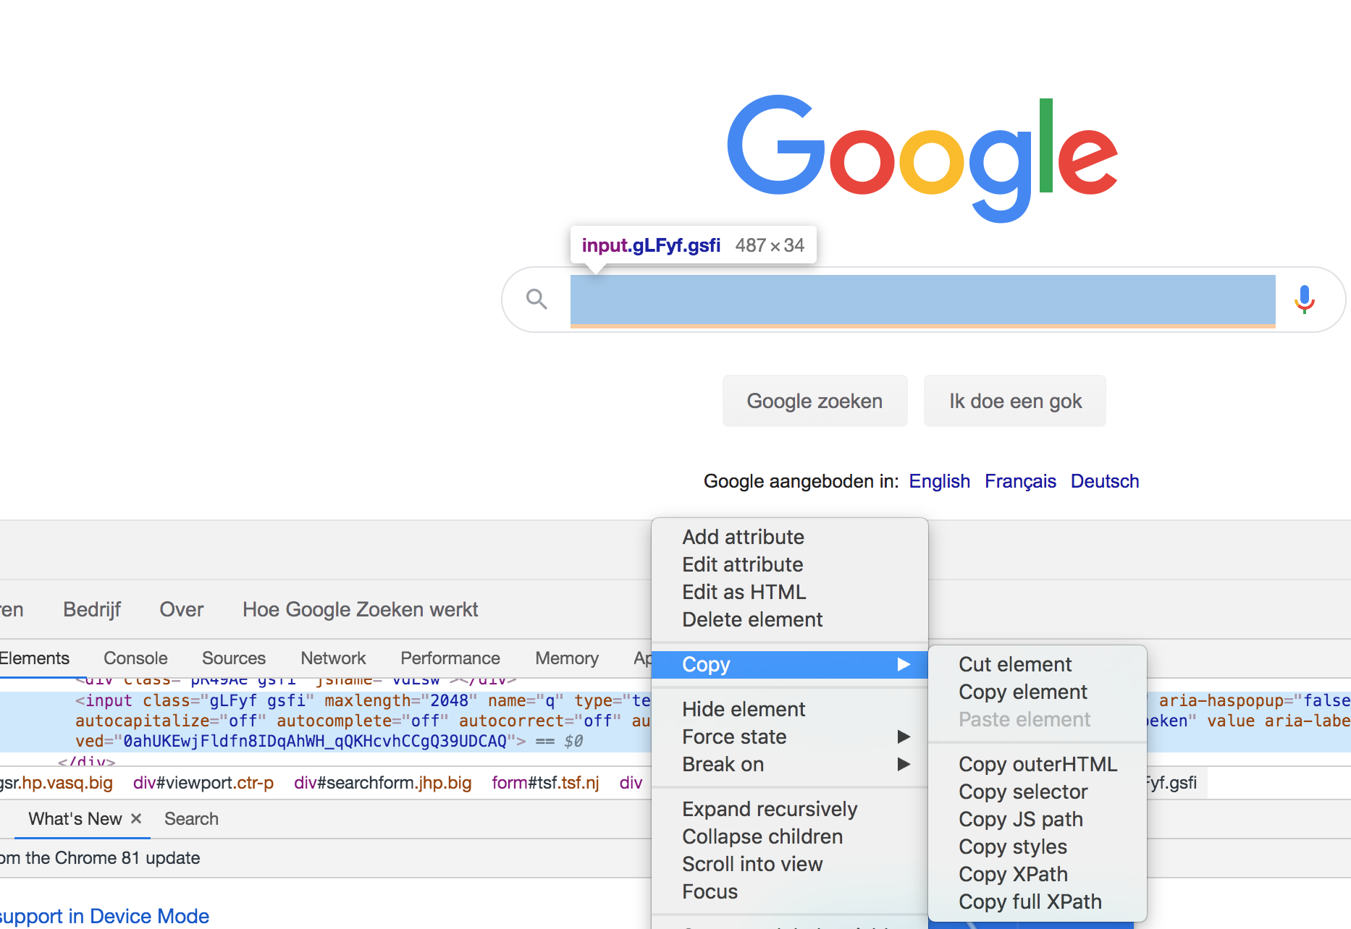This screenshot has height=929, width=1351.
Task: Select Cut element in submenu
Action: pyautogui.click(x=1038, y=664)
